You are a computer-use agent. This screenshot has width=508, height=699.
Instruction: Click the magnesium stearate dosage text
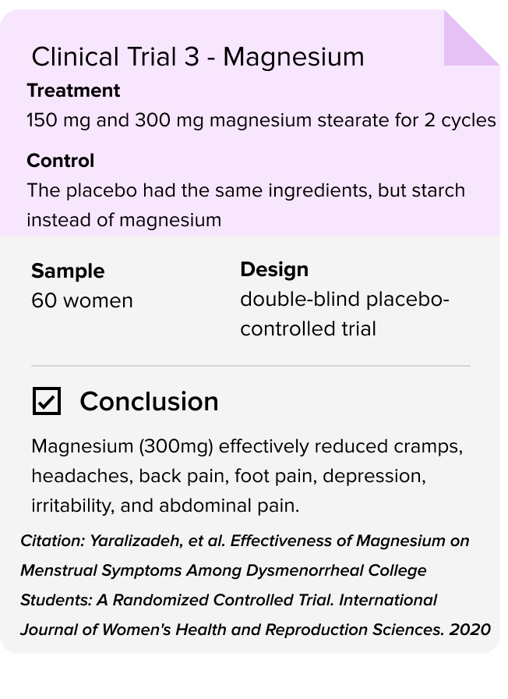click(261, 120)
